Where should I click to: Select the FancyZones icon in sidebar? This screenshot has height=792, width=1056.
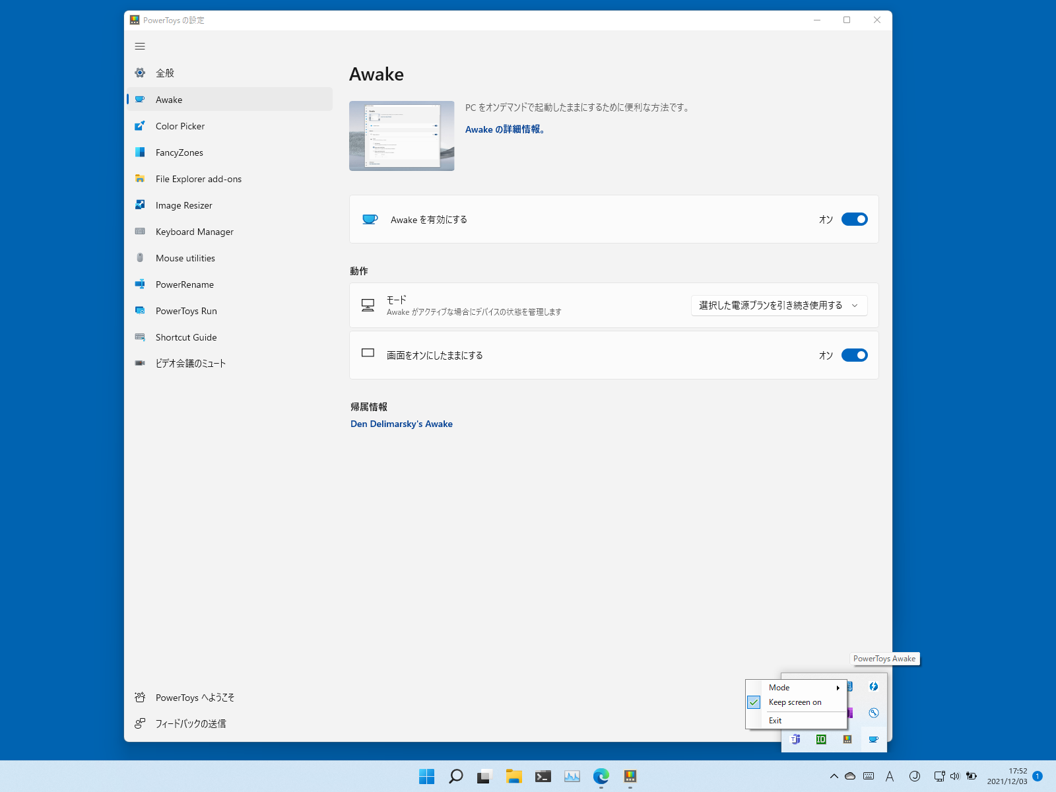pyautogui.click(x=140, y=152)
